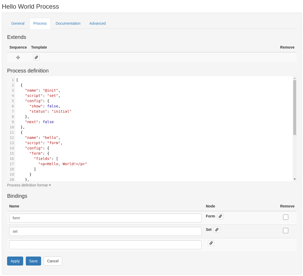Focus the binding name field containing 'set'
This screenshot has height=276, width=303.
coord(105,231)
